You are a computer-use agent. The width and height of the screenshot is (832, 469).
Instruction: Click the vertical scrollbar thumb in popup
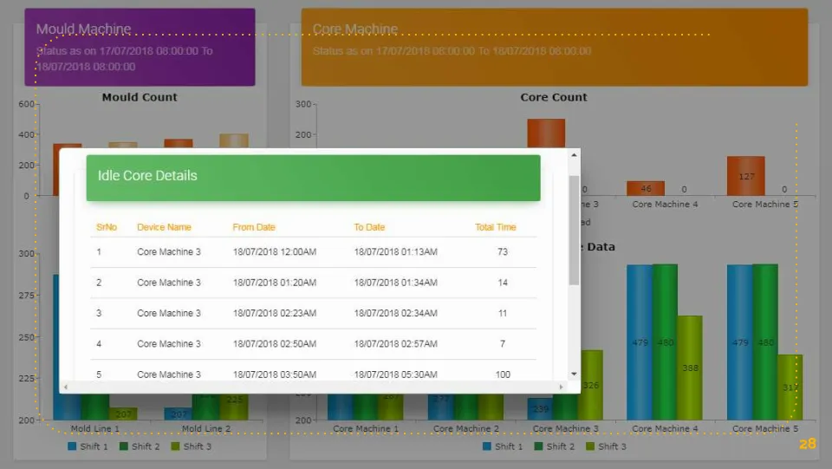pos(574,231)
